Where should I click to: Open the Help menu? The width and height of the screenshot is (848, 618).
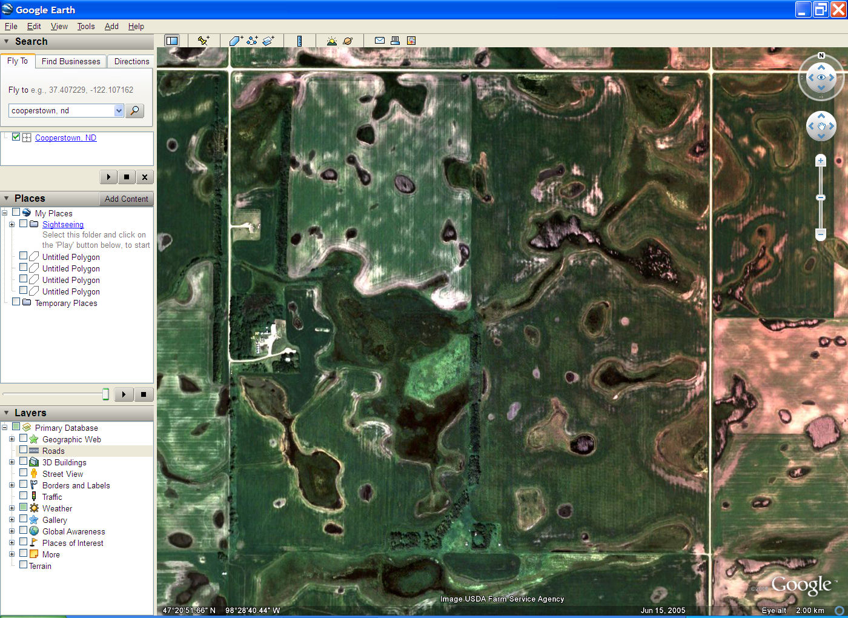coord(136,26)
